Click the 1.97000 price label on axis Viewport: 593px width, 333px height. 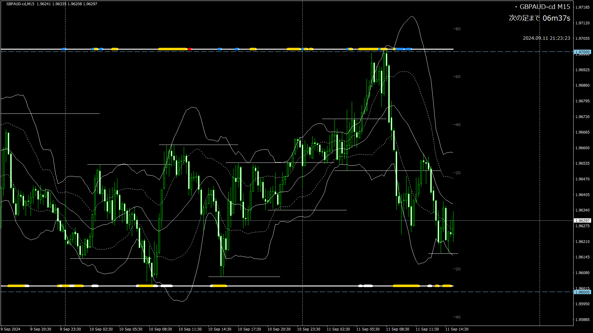(x=582, y=52)
